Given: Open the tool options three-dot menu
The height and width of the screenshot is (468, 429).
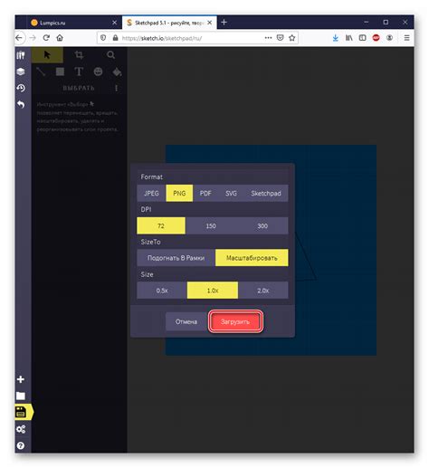Looking at the screenshot, I should point(116,88).
